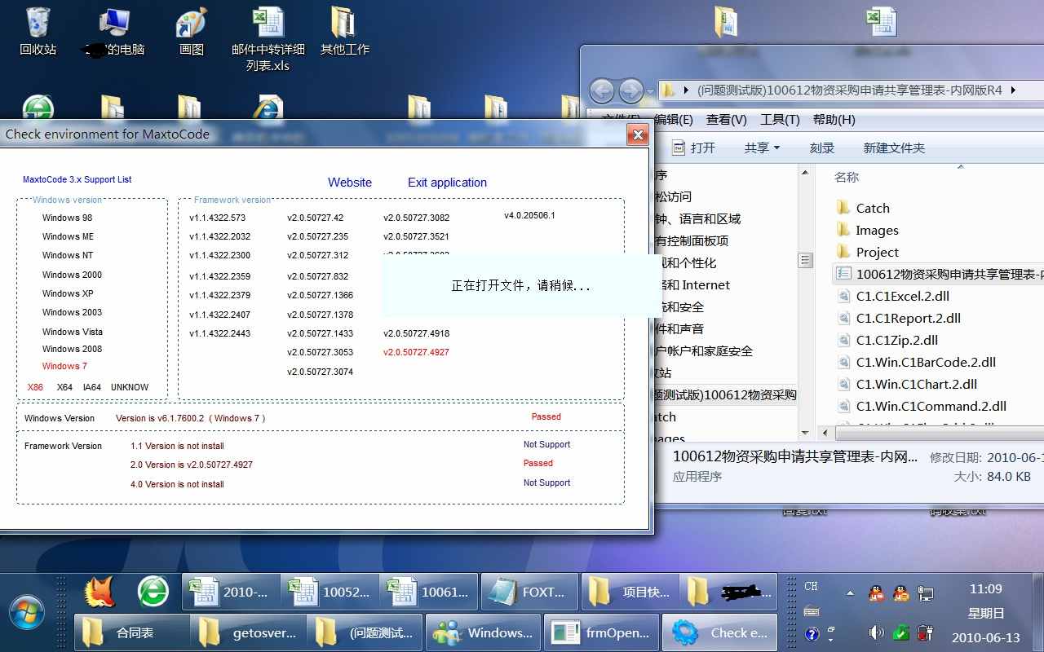Switch to the FOXT... taskbar button
This screenshot has height=652, width=1044.
pyautogui.click(x=529, y=593)
